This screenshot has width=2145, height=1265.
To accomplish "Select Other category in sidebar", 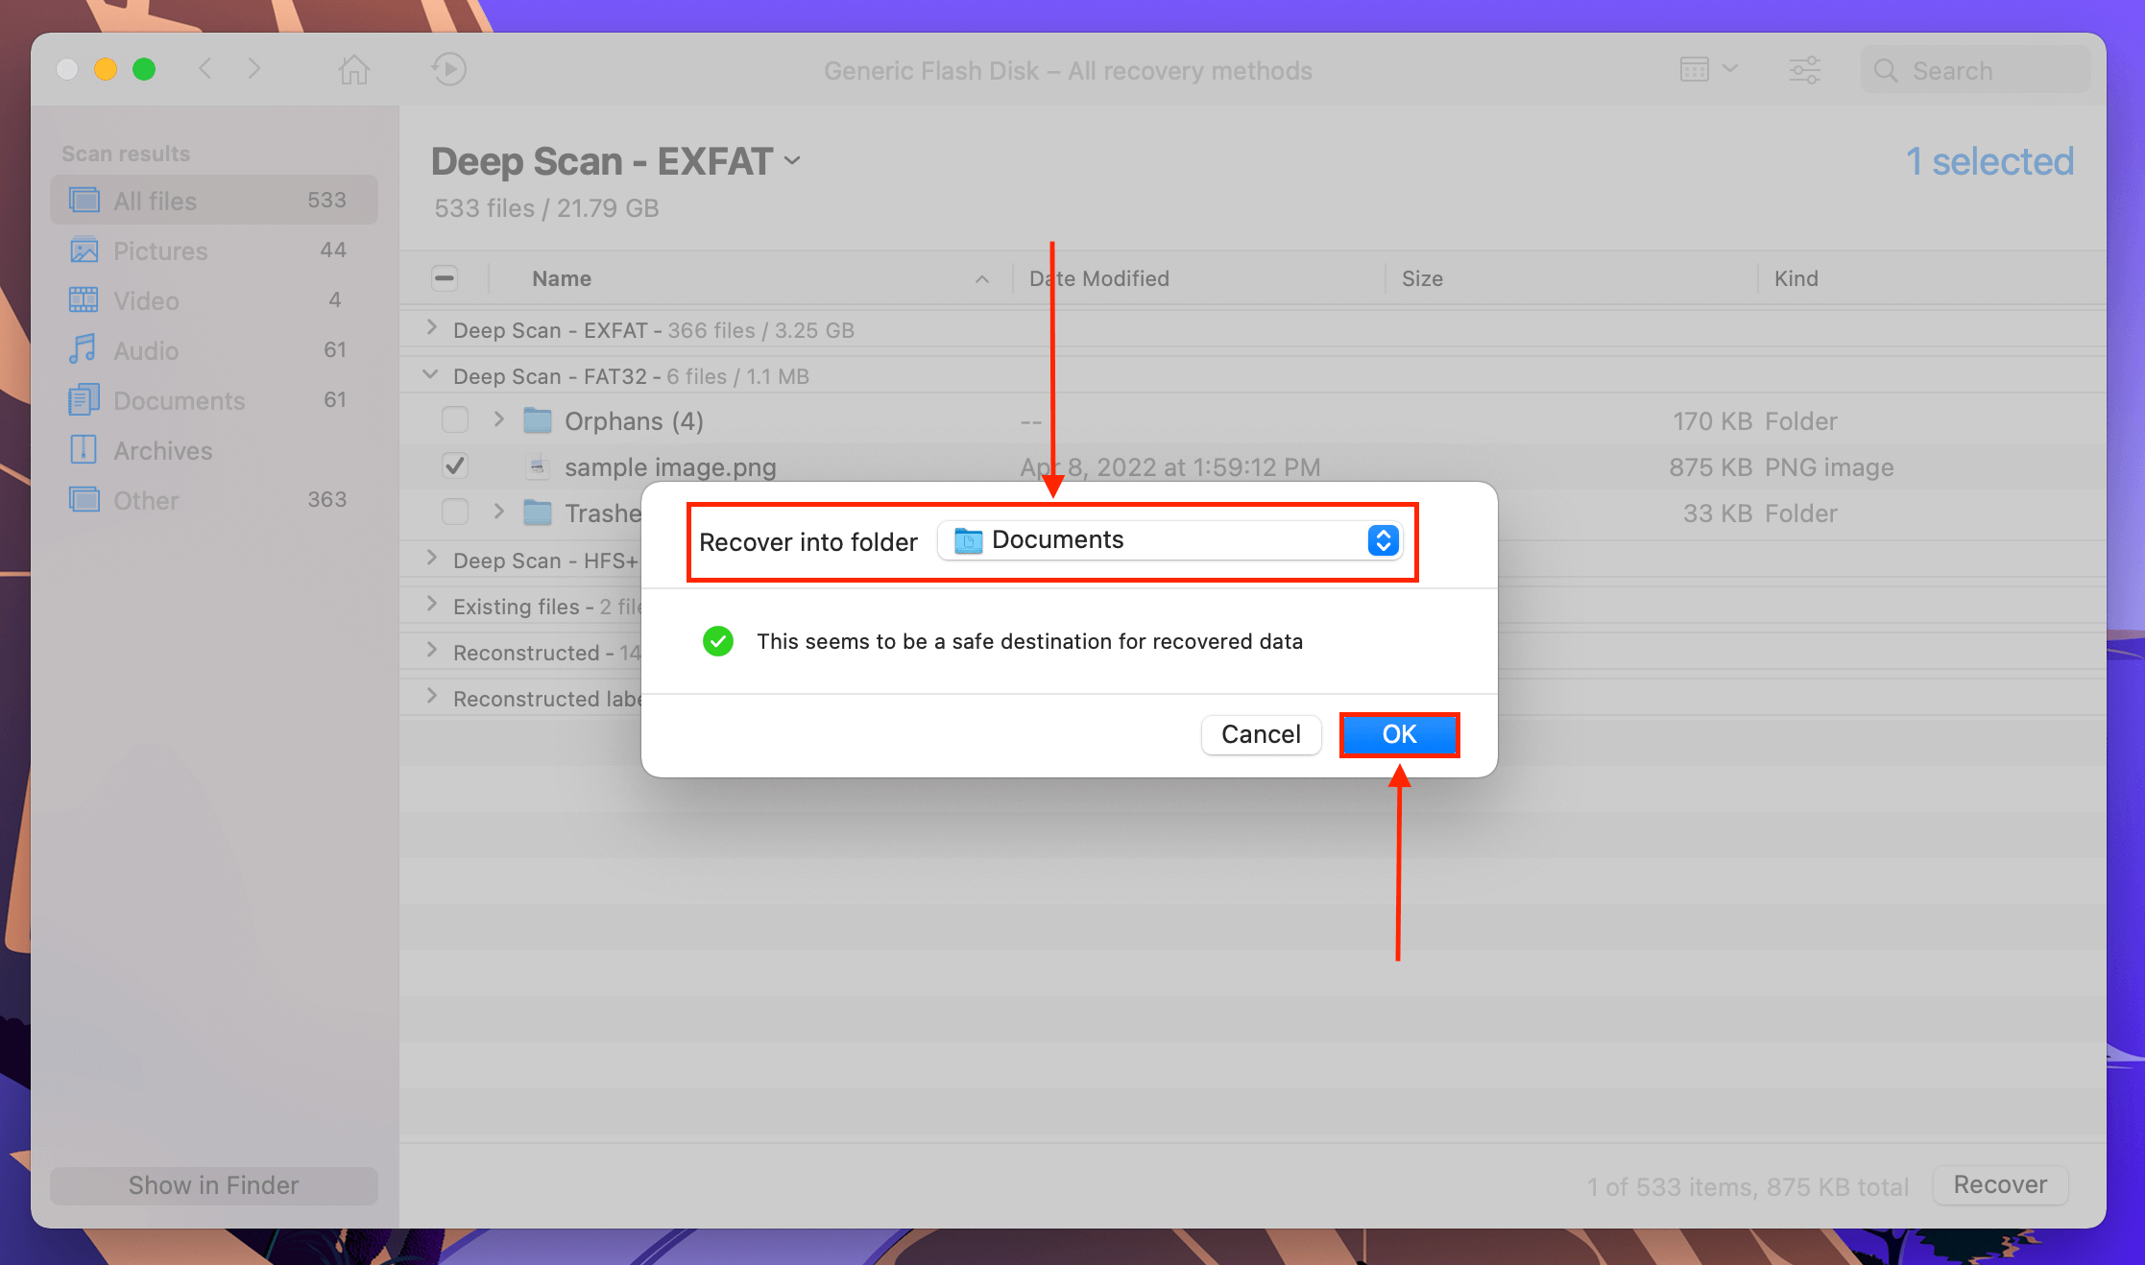I will (x=213, y=499).
